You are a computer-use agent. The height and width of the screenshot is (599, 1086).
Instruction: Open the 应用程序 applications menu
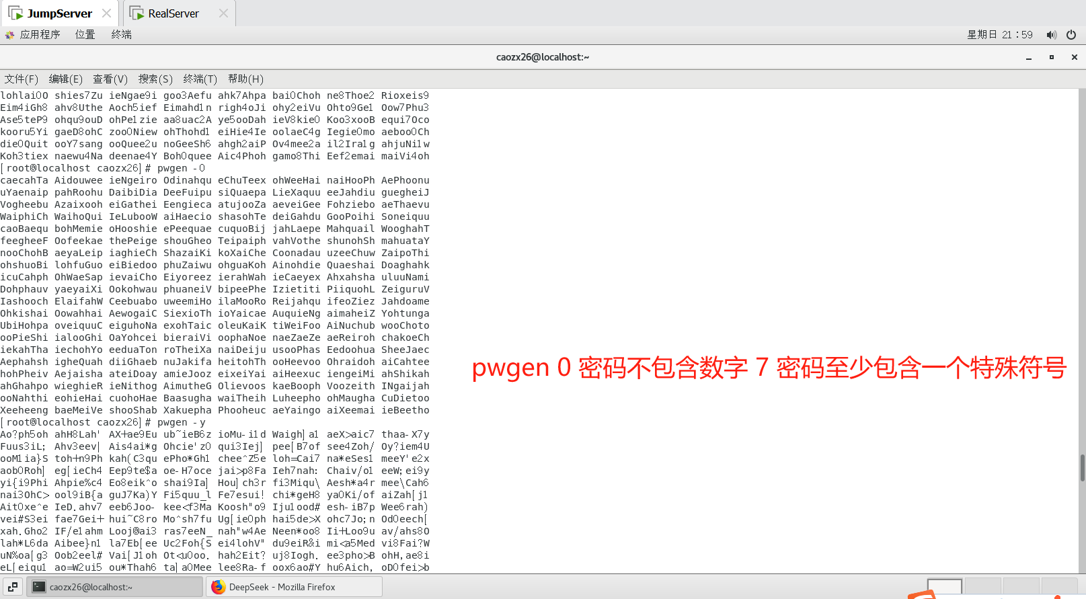pyautogui.click(x=40, y=34)
